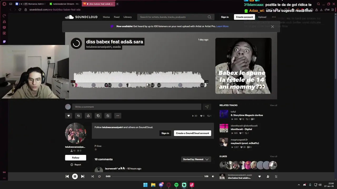Open Twitch icon in Opera sidebar
337x189 pixels.
(4, 41)
